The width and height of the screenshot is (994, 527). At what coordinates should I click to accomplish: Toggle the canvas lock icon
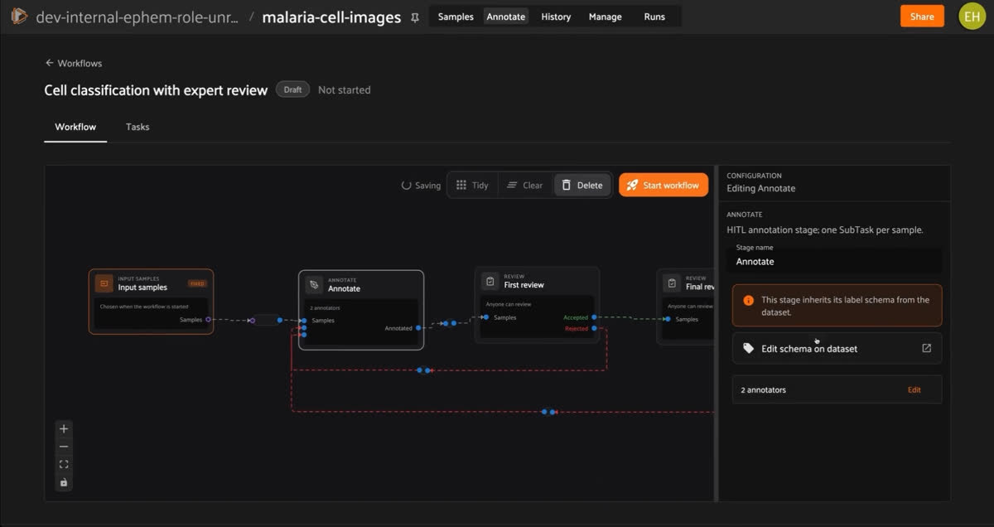65,482
